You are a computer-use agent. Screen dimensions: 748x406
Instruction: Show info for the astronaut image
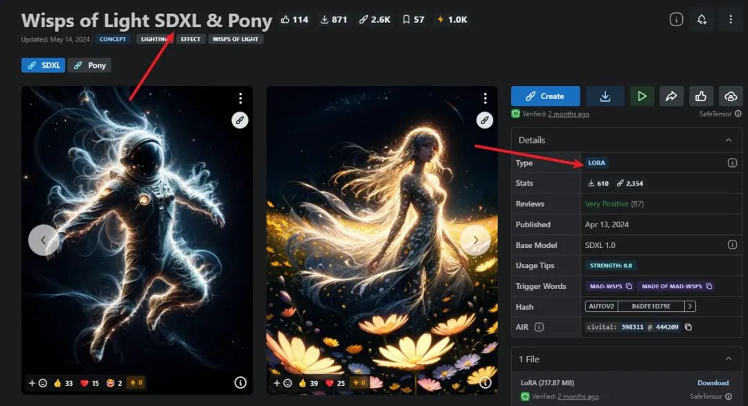(x=240, y=382)
